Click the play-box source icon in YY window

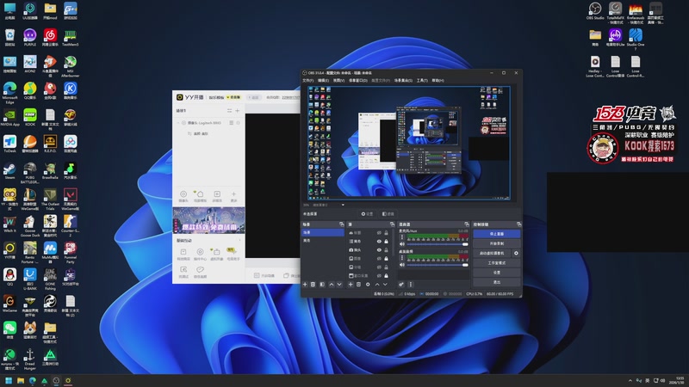pyautogui.click(x=217, y=196)
